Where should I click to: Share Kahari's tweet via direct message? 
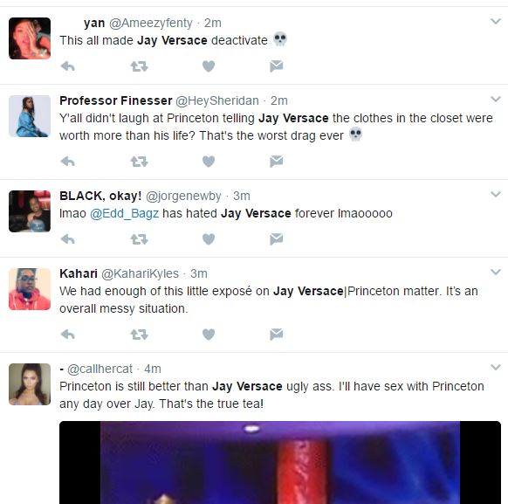277,334
